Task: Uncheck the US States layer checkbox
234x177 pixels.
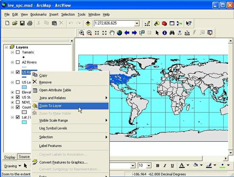Action: (18, 97)
